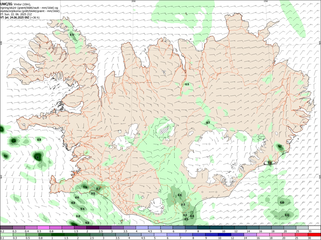
Task: Select the '1.4' precipitation label over sea
Action: [14, 141]
